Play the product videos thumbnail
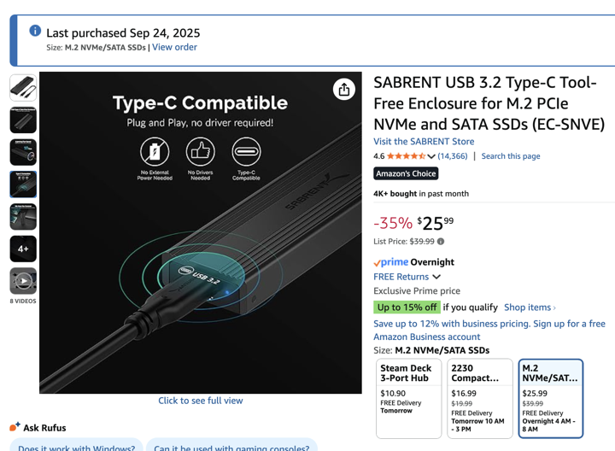 pyautogui.click(x=23, y=280)
